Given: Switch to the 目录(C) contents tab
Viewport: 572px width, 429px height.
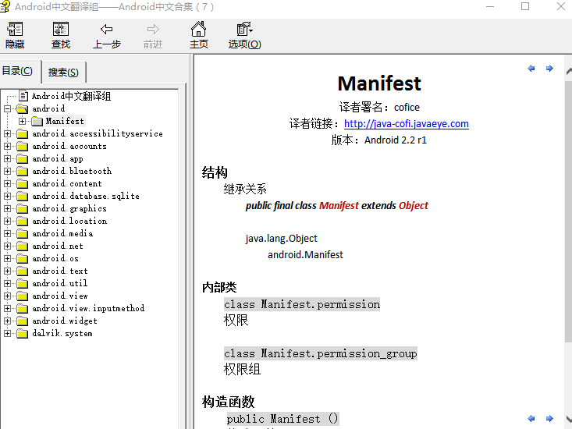Looking at the screenshot, I should pyautogui.click(x=17, y=71).
